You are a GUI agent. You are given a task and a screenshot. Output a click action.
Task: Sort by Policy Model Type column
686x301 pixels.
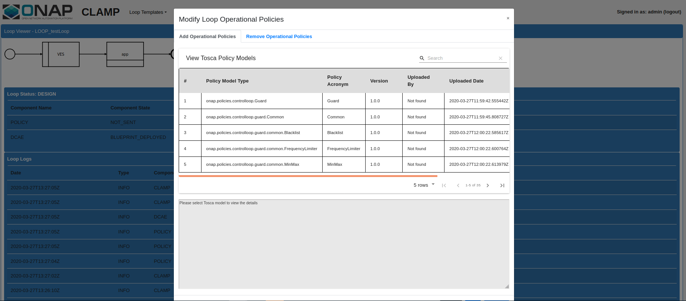point(227,81)
